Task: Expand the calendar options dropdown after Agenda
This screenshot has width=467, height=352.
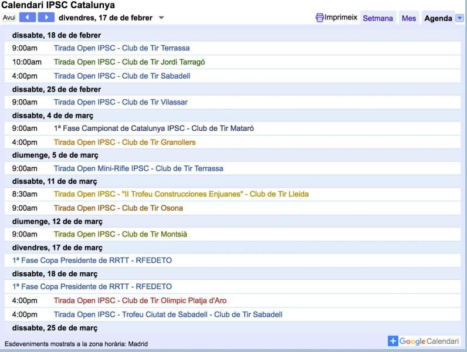Action: click(459, 18)
